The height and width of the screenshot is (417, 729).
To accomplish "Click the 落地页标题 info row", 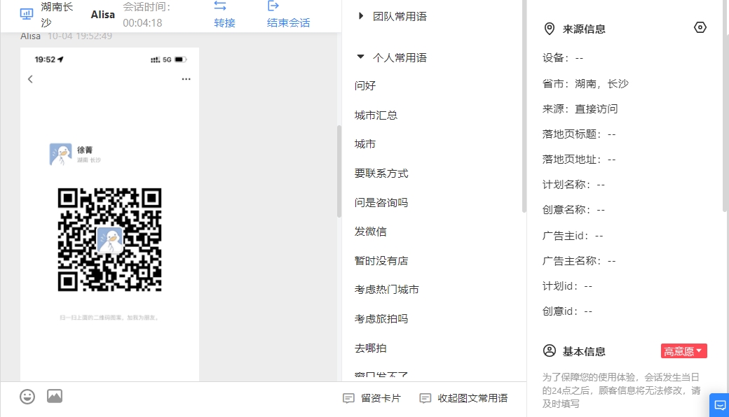I will [579, 134].
